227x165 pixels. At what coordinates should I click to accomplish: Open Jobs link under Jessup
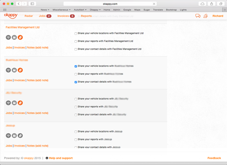click(x=9, y=146)
